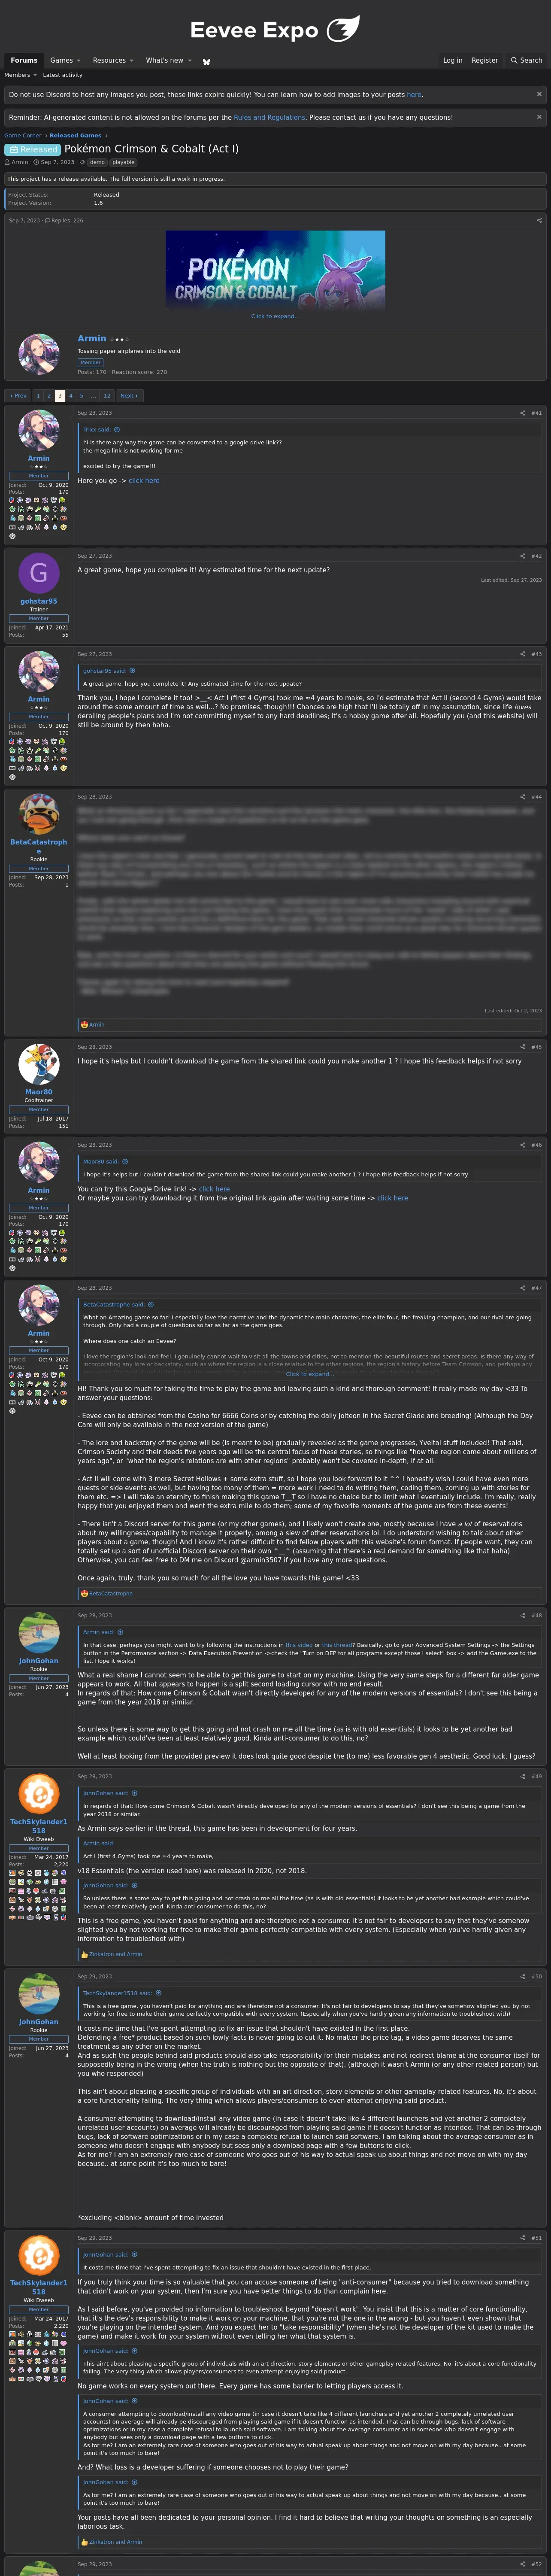The height and width of the screenshot is (2576, 551).
Task: Click gohstar95's purple G avatar
Action: point(39,573)
